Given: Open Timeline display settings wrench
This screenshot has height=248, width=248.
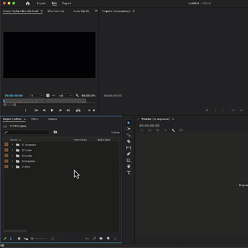Looking at the screenshot, I should [173, 130].
